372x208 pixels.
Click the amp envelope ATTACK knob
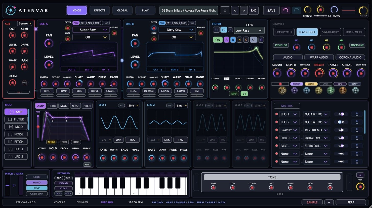42,157
